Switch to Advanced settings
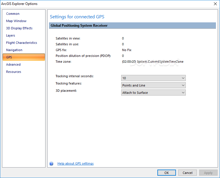 [x=13, y=64]
